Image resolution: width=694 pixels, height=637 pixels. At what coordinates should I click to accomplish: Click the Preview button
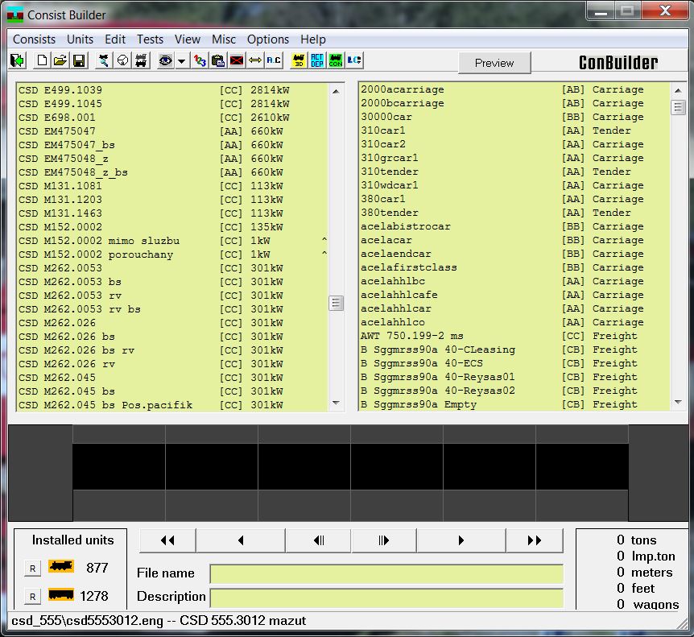click(494, 63)
